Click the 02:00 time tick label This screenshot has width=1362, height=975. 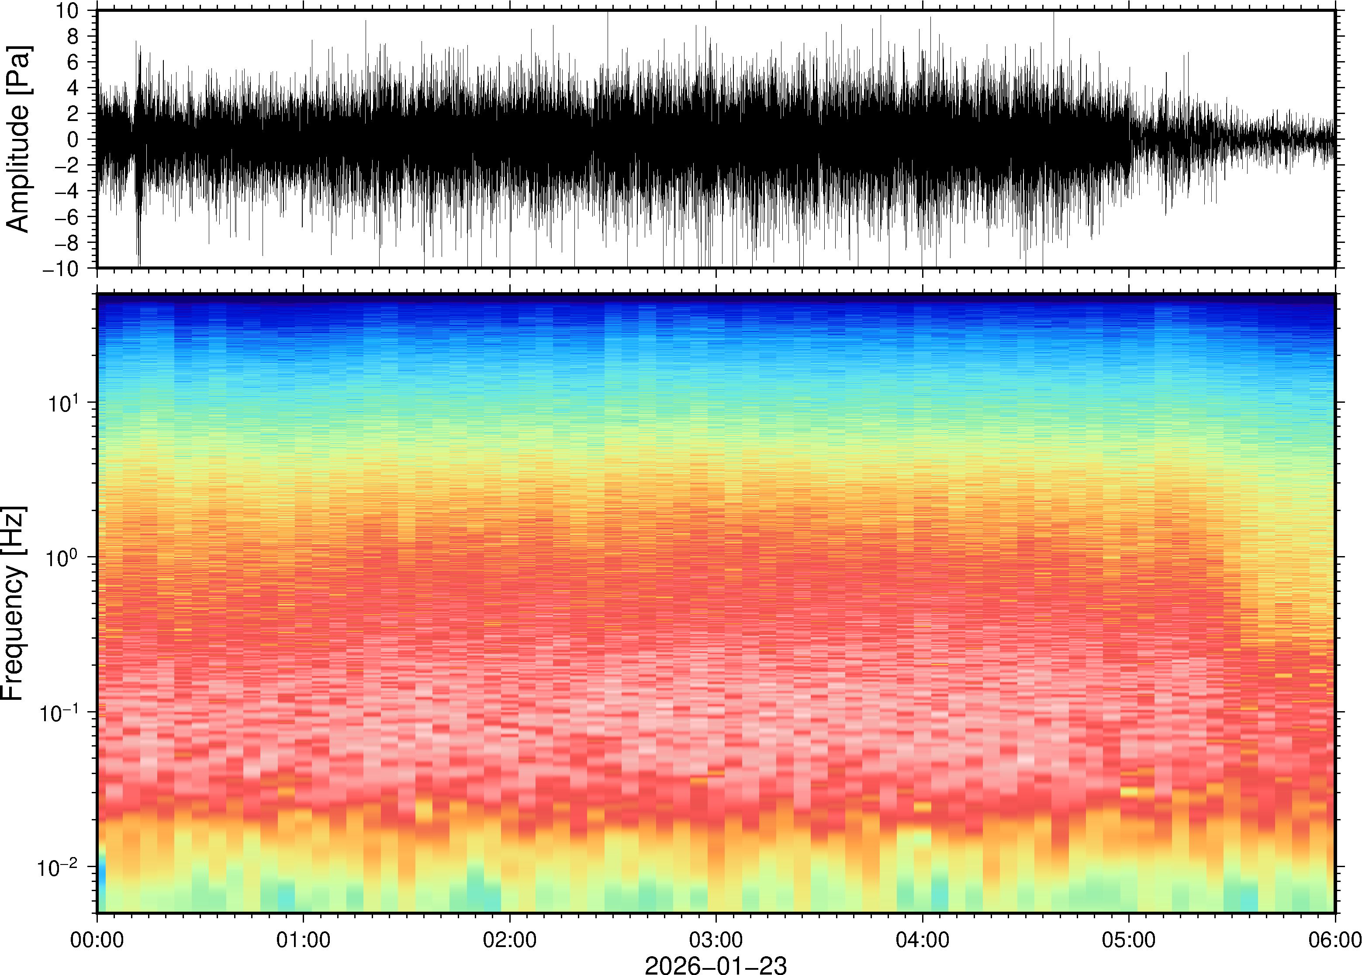(x=510, y=940)
